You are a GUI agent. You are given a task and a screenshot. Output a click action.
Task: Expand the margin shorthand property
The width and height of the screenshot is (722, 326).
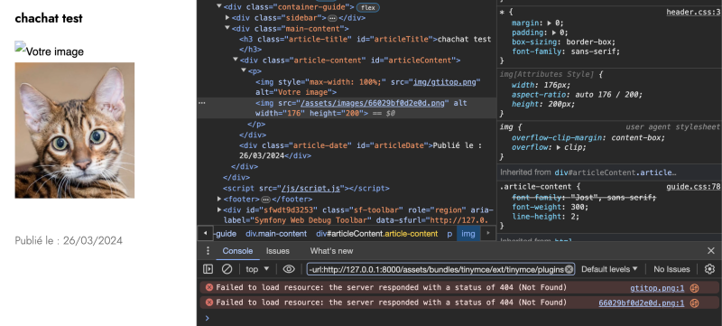tap(549, 23)
